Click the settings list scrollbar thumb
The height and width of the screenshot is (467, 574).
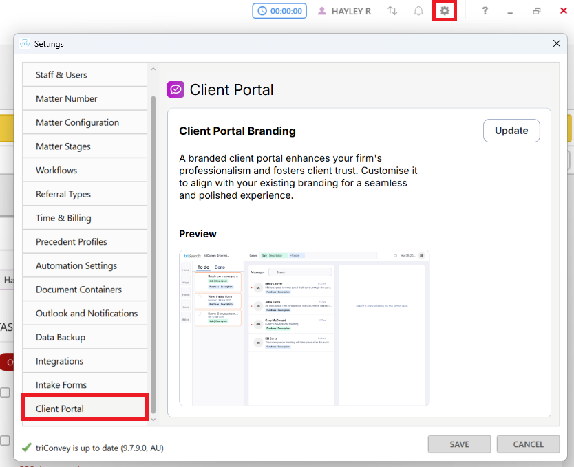coord(153,254)
